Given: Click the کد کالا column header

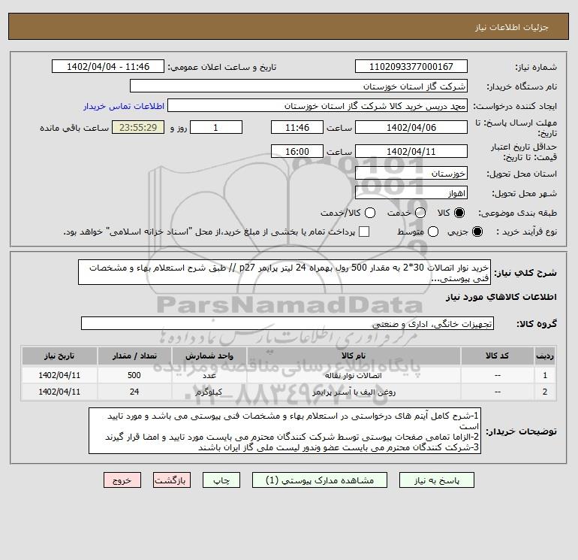Looking at the screenshot, I should [x=497, y=356].
